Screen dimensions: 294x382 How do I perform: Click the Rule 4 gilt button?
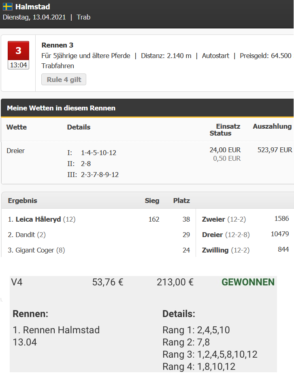coord(64,80)
